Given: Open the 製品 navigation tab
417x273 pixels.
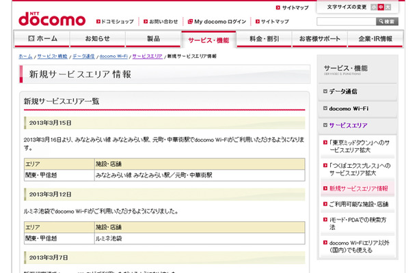Looking at the screenshot, I should (x=153, y=39).
